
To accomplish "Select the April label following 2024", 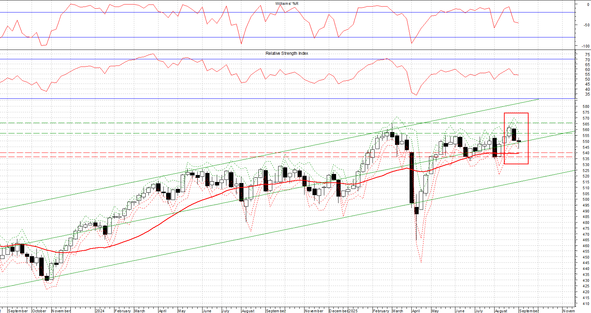I will 163,311.
